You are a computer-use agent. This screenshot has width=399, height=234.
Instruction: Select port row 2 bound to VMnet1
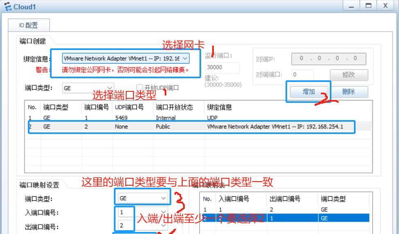pos(198,127)
